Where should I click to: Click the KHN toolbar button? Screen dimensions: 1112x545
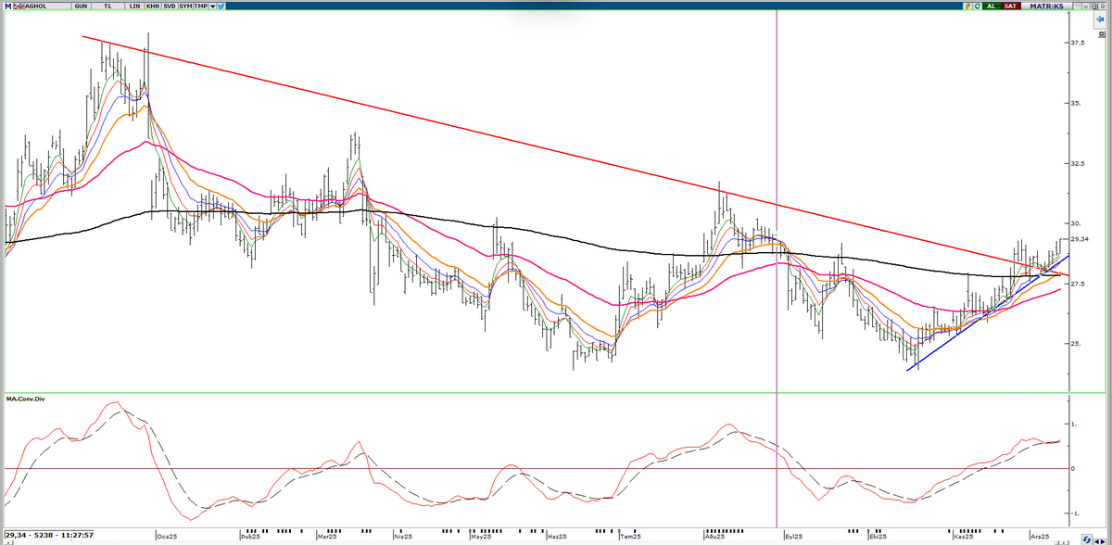tap(152, 6)
